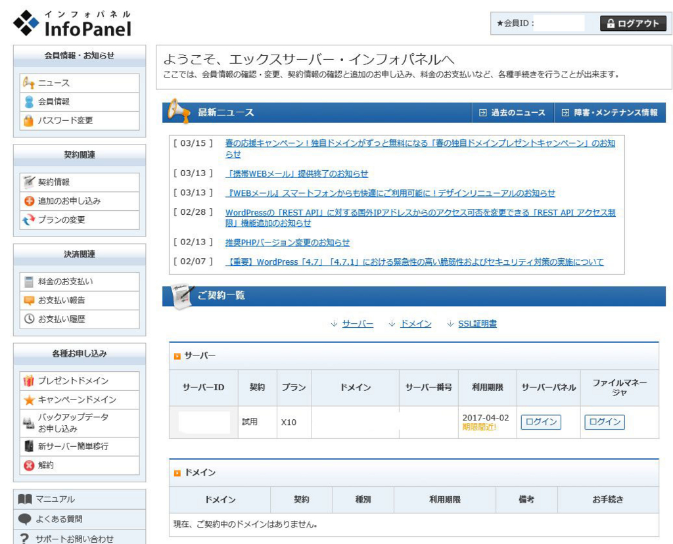Click the arrow icon beside 過去のニュース
Screen dimensions: 673x544
pyautogui.click(x=483, y=113)
